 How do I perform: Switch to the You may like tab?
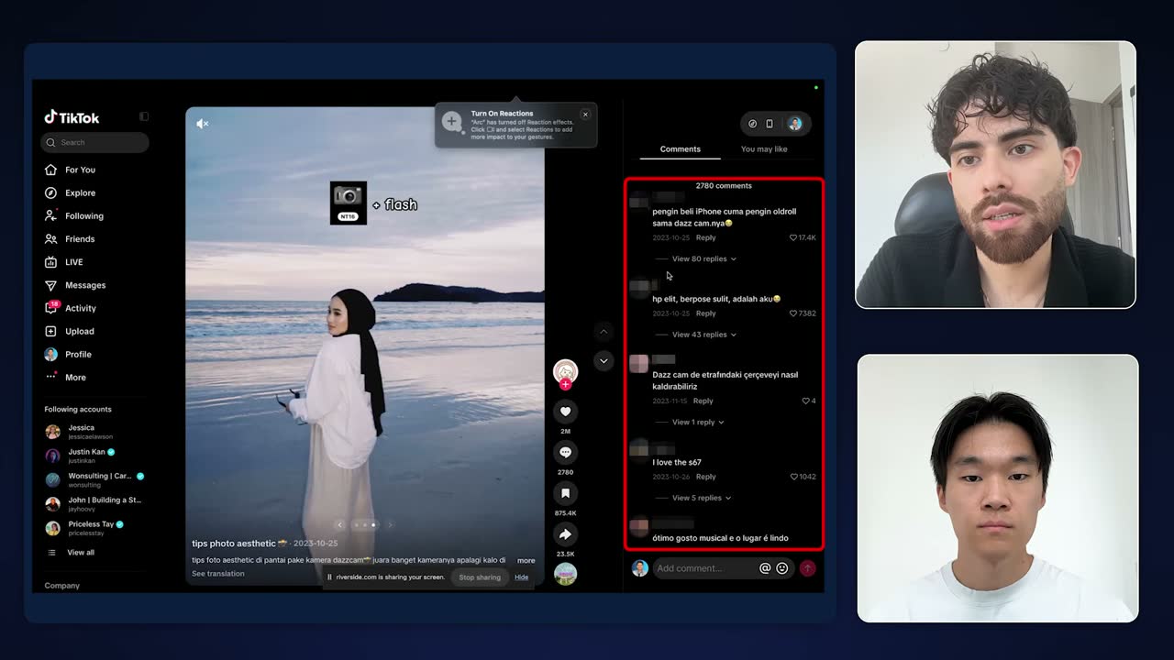click(764, 149)
